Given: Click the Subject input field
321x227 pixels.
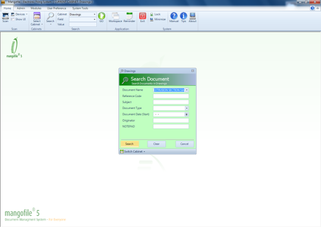Looking at the screenshot, I should click(171, 102).
